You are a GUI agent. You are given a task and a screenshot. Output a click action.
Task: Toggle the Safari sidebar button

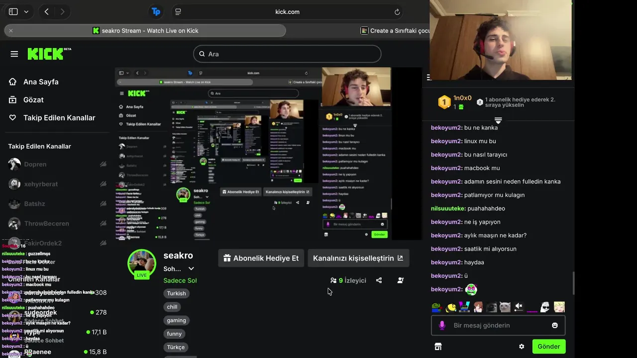pos(13,11)
